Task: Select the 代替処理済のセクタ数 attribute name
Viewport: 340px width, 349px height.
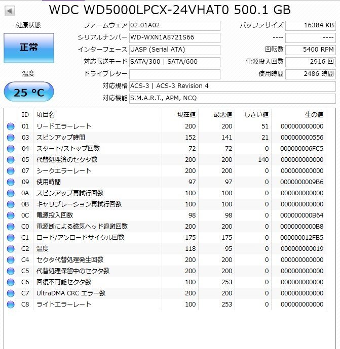Action: pos(67,160)
